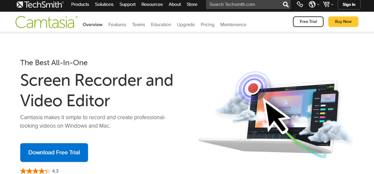The image size is (374, 174).
Task: Go to the Store link
Action: point(192,4)
